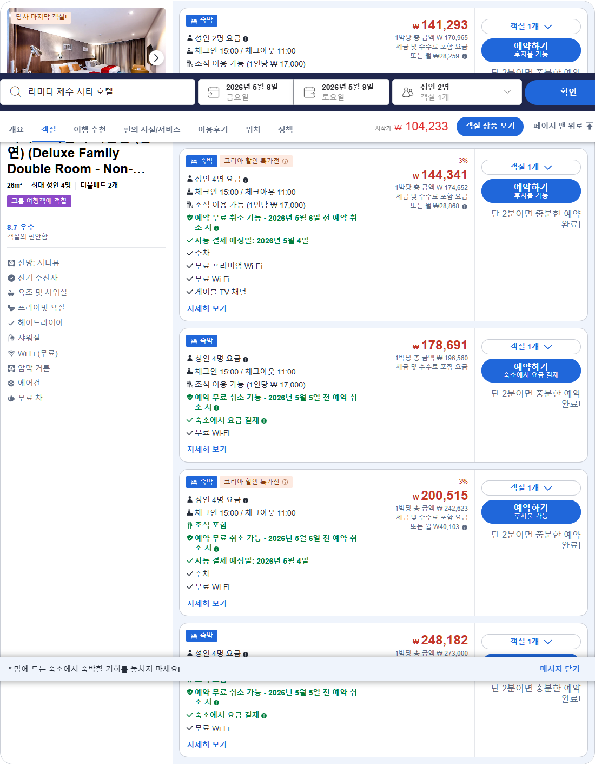Click the 욕조 및 샤워실 bathtub icon
This screenshot has height=765, width=595.
11,293
